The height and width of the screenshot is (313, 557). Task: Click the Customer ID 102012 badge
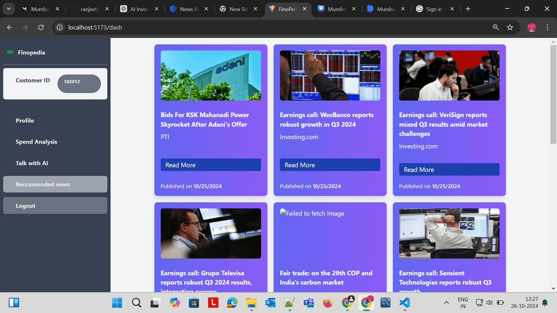tap(79, 83)
